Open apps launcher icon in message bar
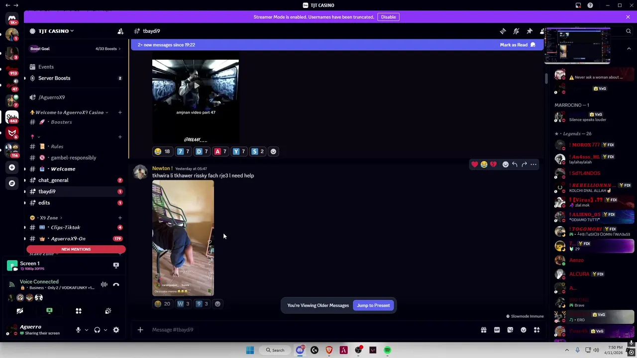 point(536,330)
